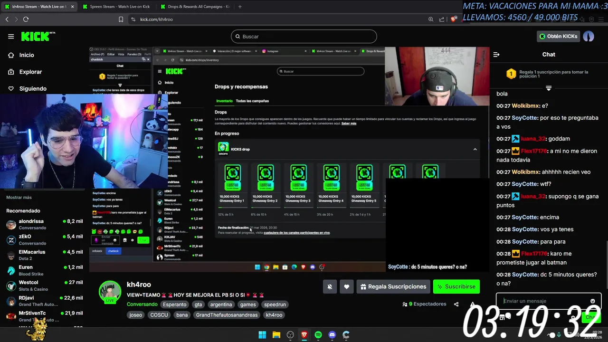This screenshot has height=342, width=608.
Task: Go to Inicio in the sidebar
Action: pos(27,55)
